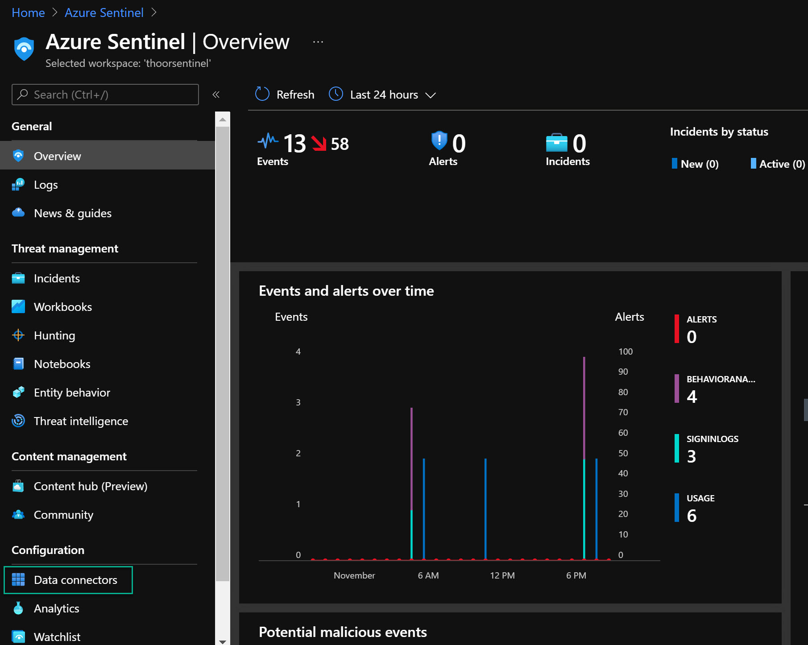Click the New (0) incident status
Screen dimensions: 808x645
pos(695,164)
